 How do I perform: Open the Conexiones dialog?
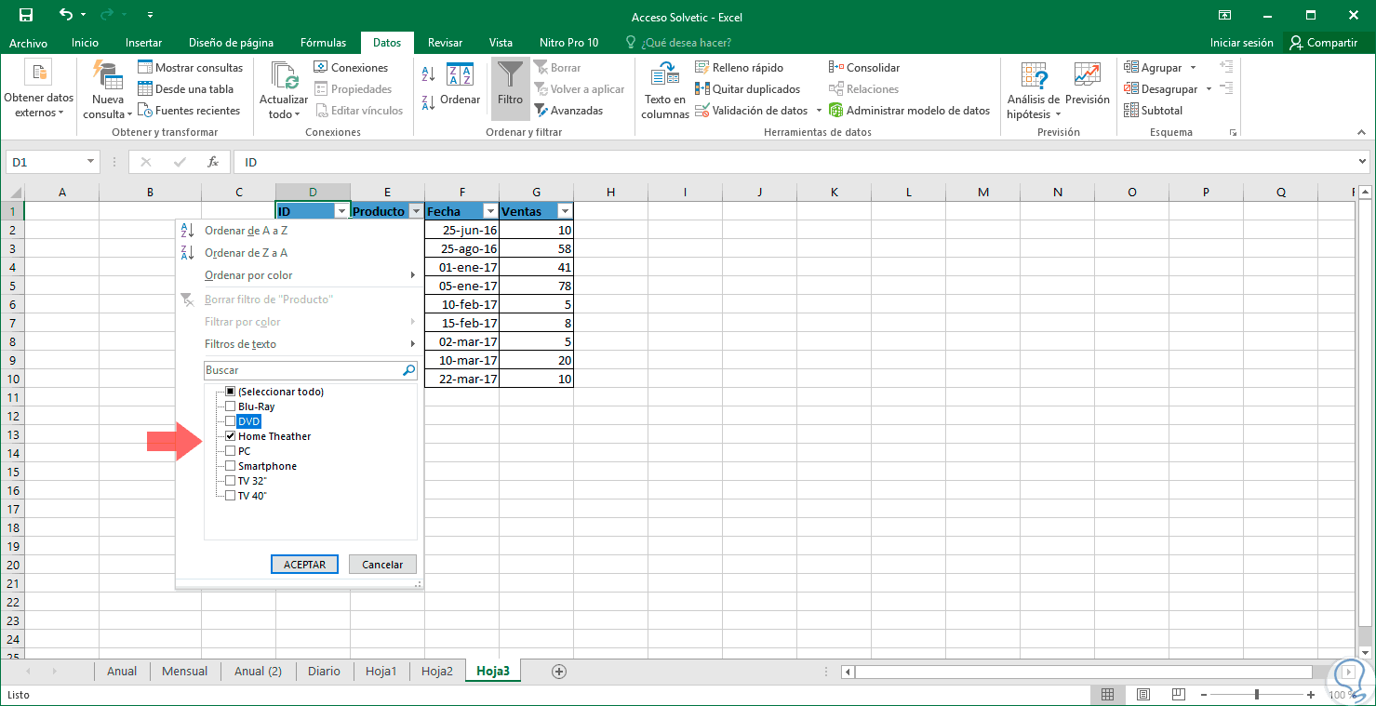coord(351,68)
